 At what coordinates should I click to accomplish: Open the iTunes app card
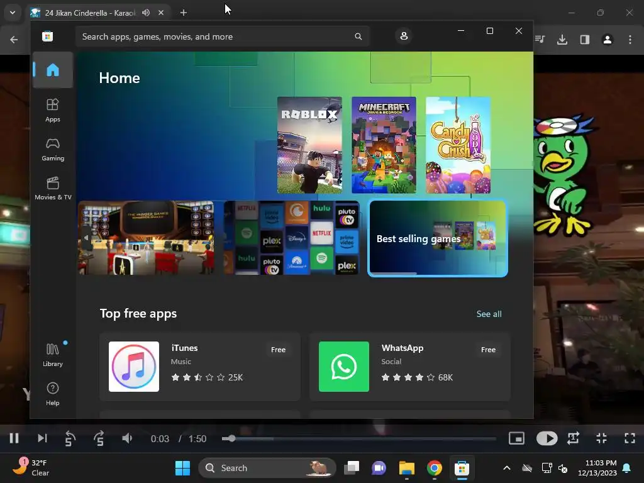(x=200, y=367)
